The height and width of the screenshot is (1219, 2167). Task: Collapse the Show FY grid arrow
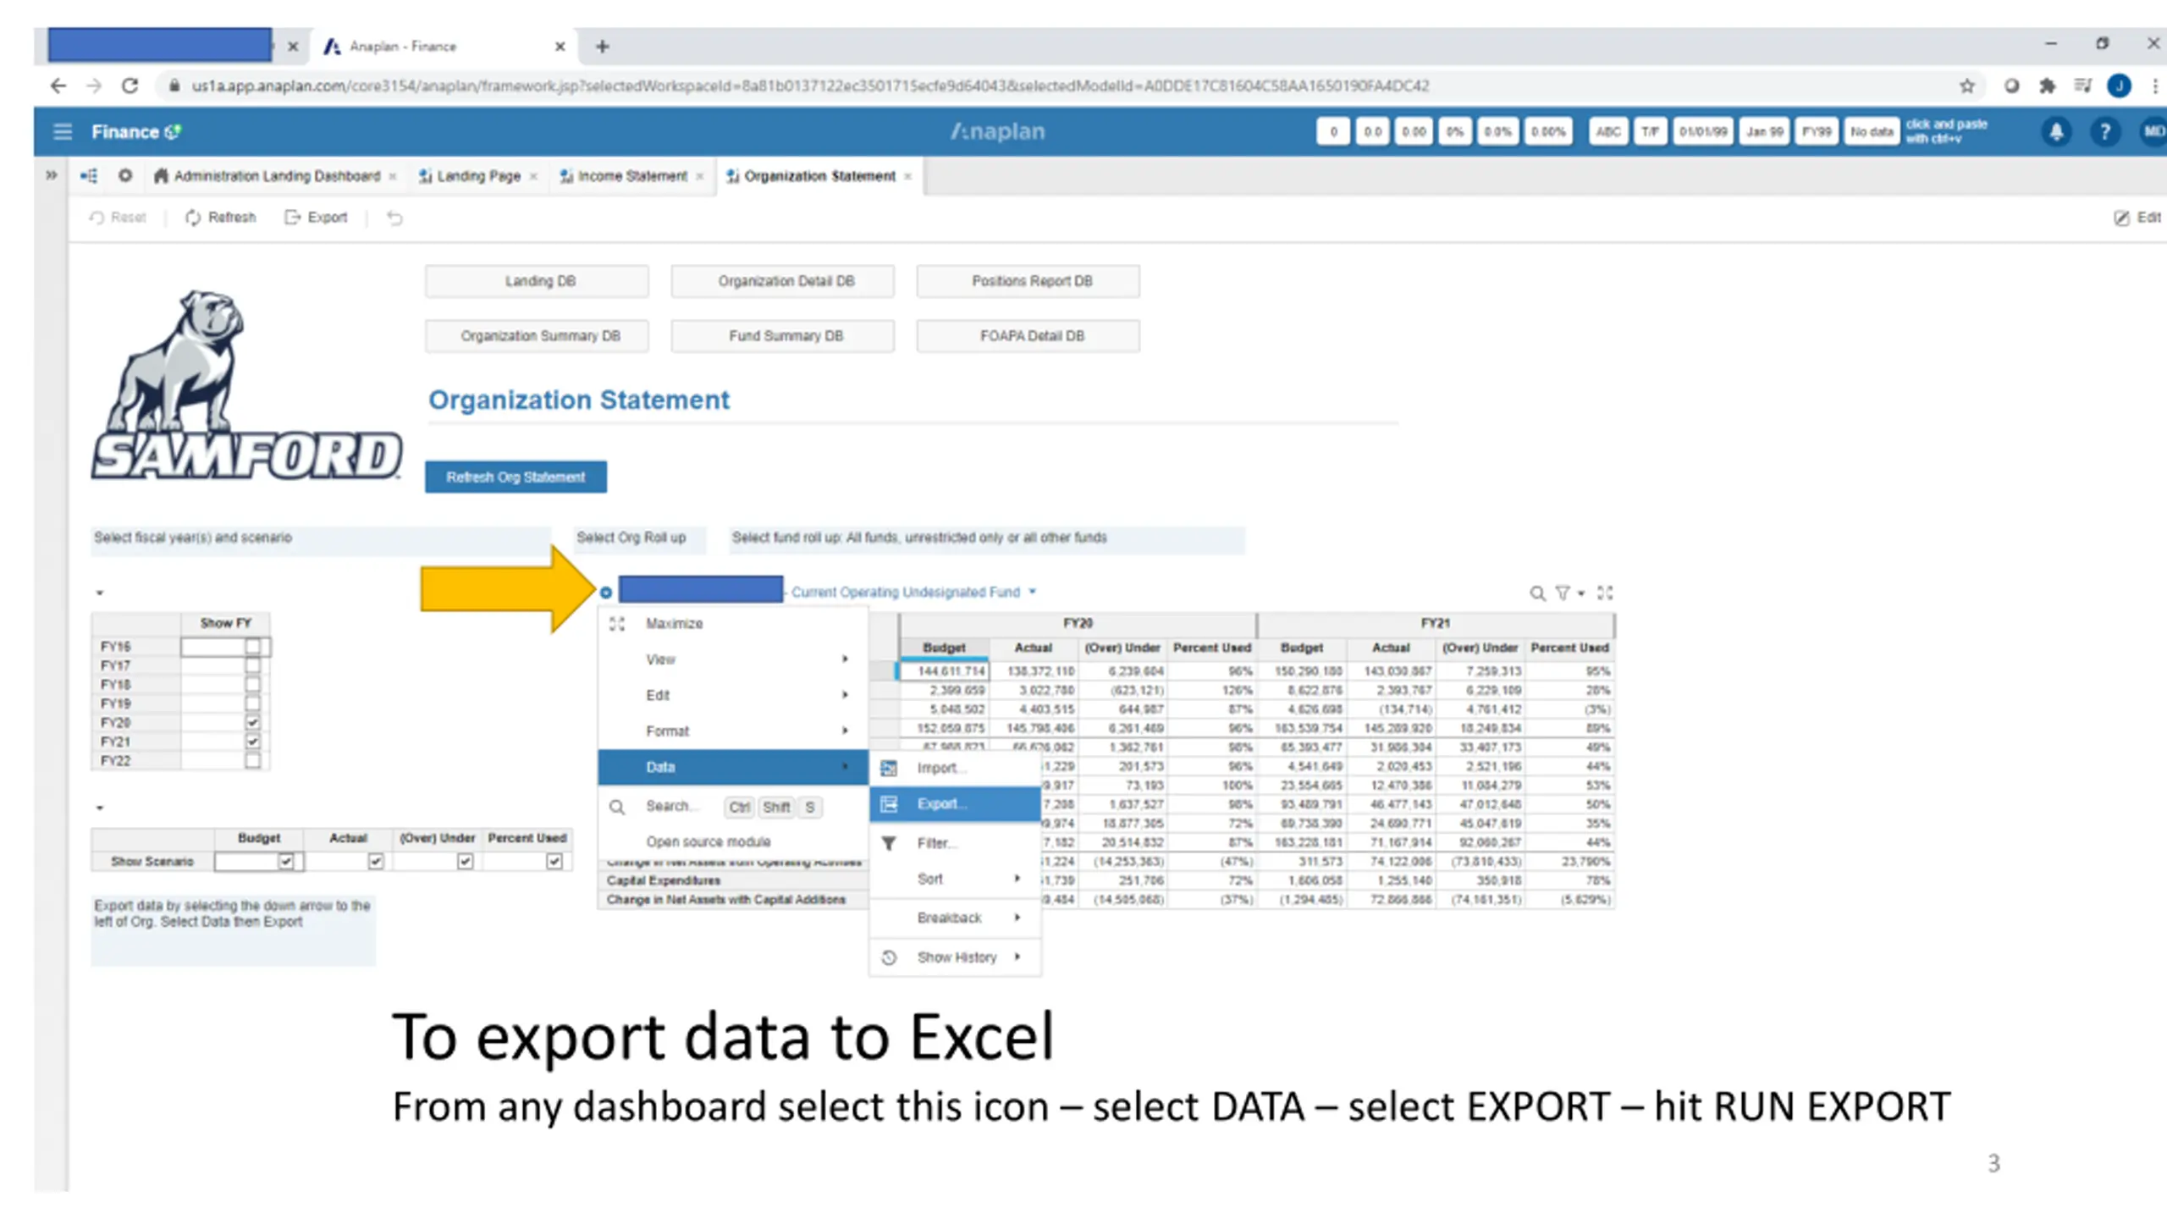point(100,593)
